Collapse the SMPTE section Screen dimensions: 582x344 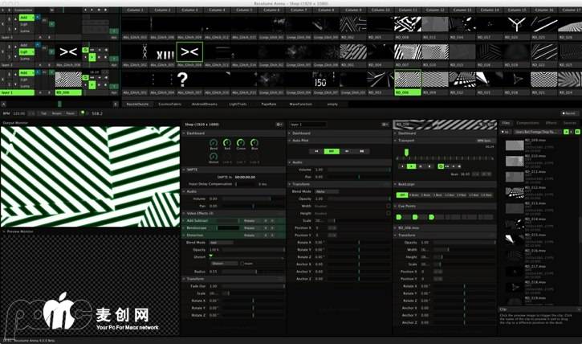tap(185, 170)
